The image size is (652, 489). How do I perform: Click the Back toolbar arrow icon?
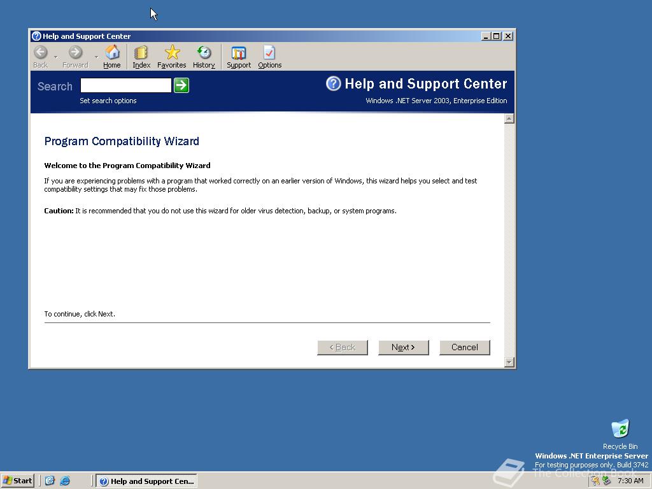41,53
